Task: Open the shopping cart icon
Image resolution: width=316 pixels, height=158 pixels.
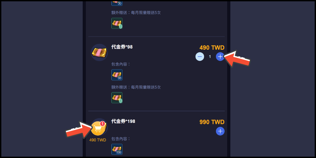Action: coord(98,129)
